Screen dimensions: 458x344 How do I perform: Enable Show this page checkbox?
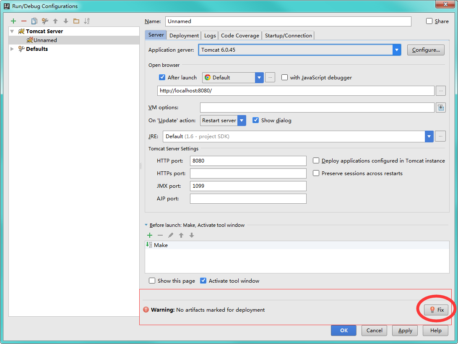[x=152, y=281]
